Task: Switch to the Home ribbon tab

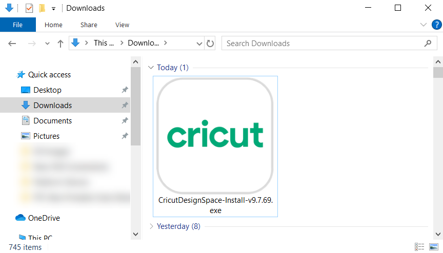Action: [53, 25]
